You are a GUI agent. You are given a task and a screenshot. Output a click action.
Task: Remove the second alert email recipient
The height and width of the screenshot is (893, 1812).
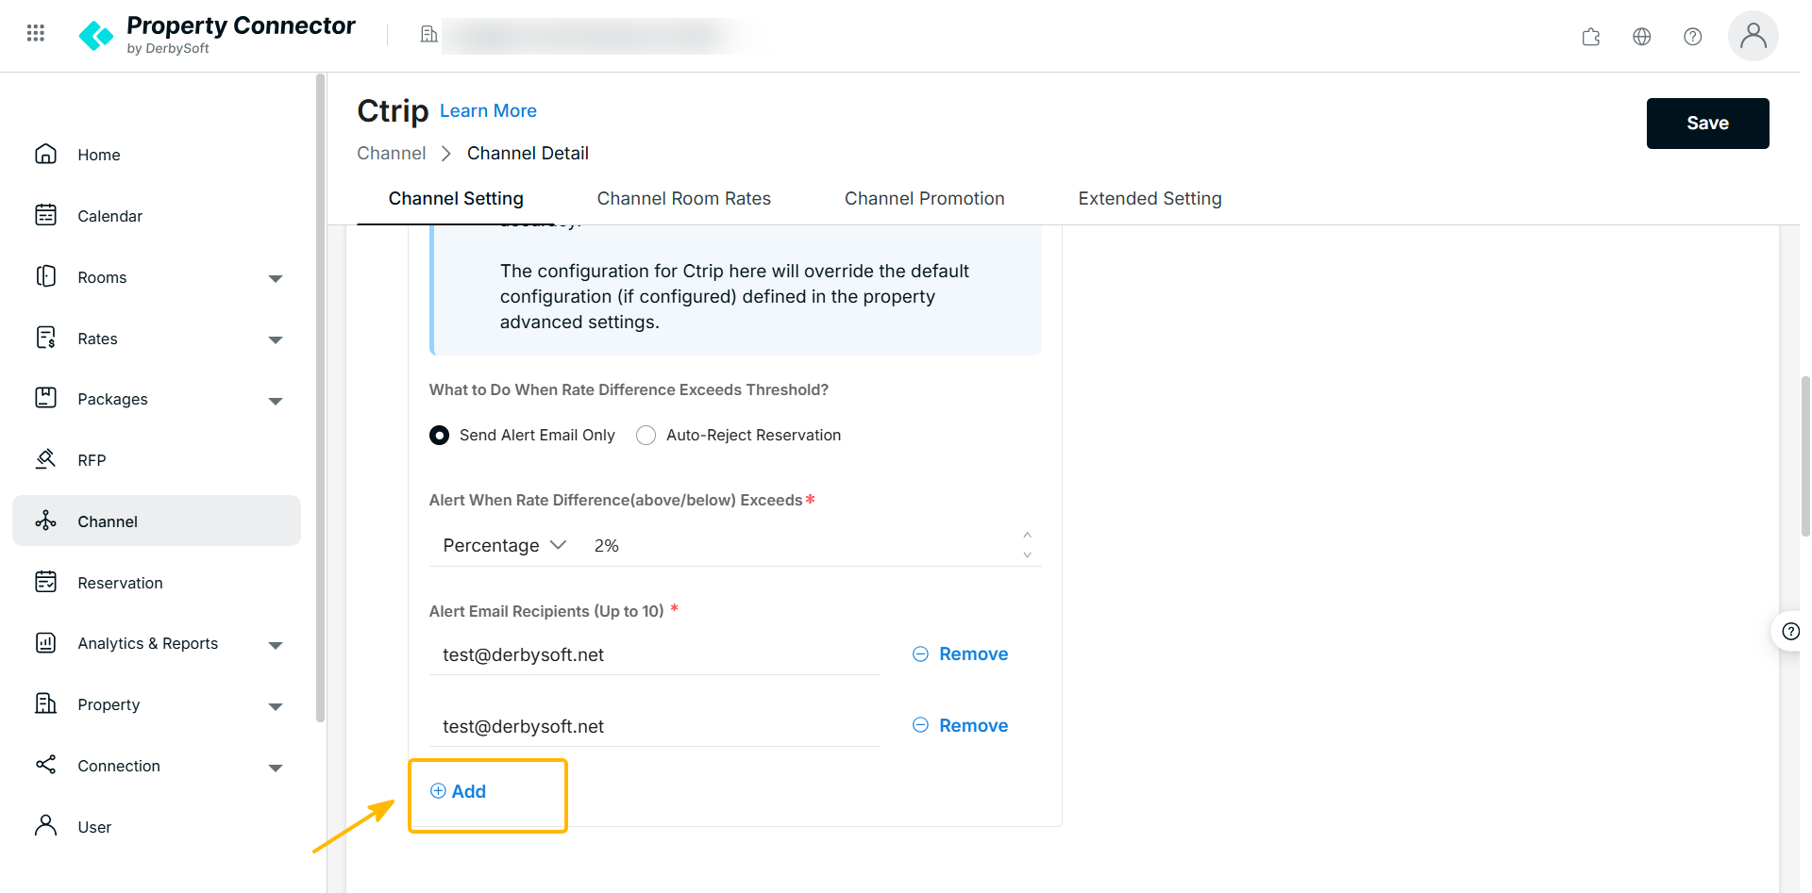pyautogui.click(x=961, y=725)
